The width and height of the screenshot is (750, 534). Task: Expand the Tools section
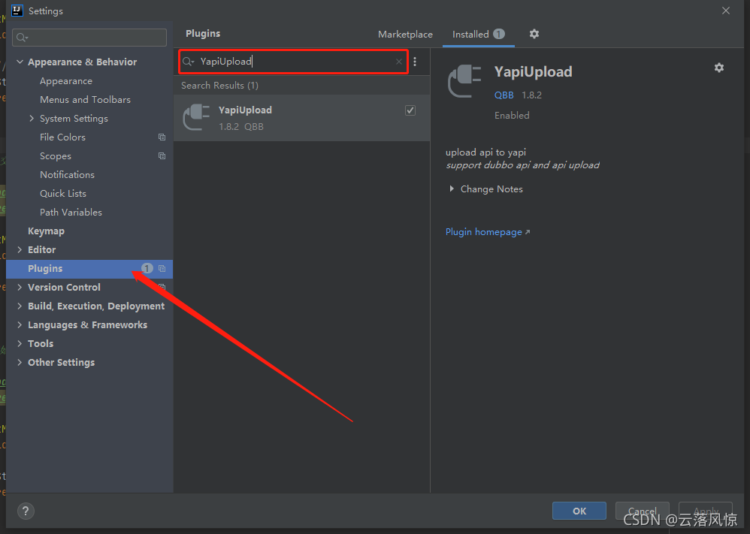[x=20, y=343]
